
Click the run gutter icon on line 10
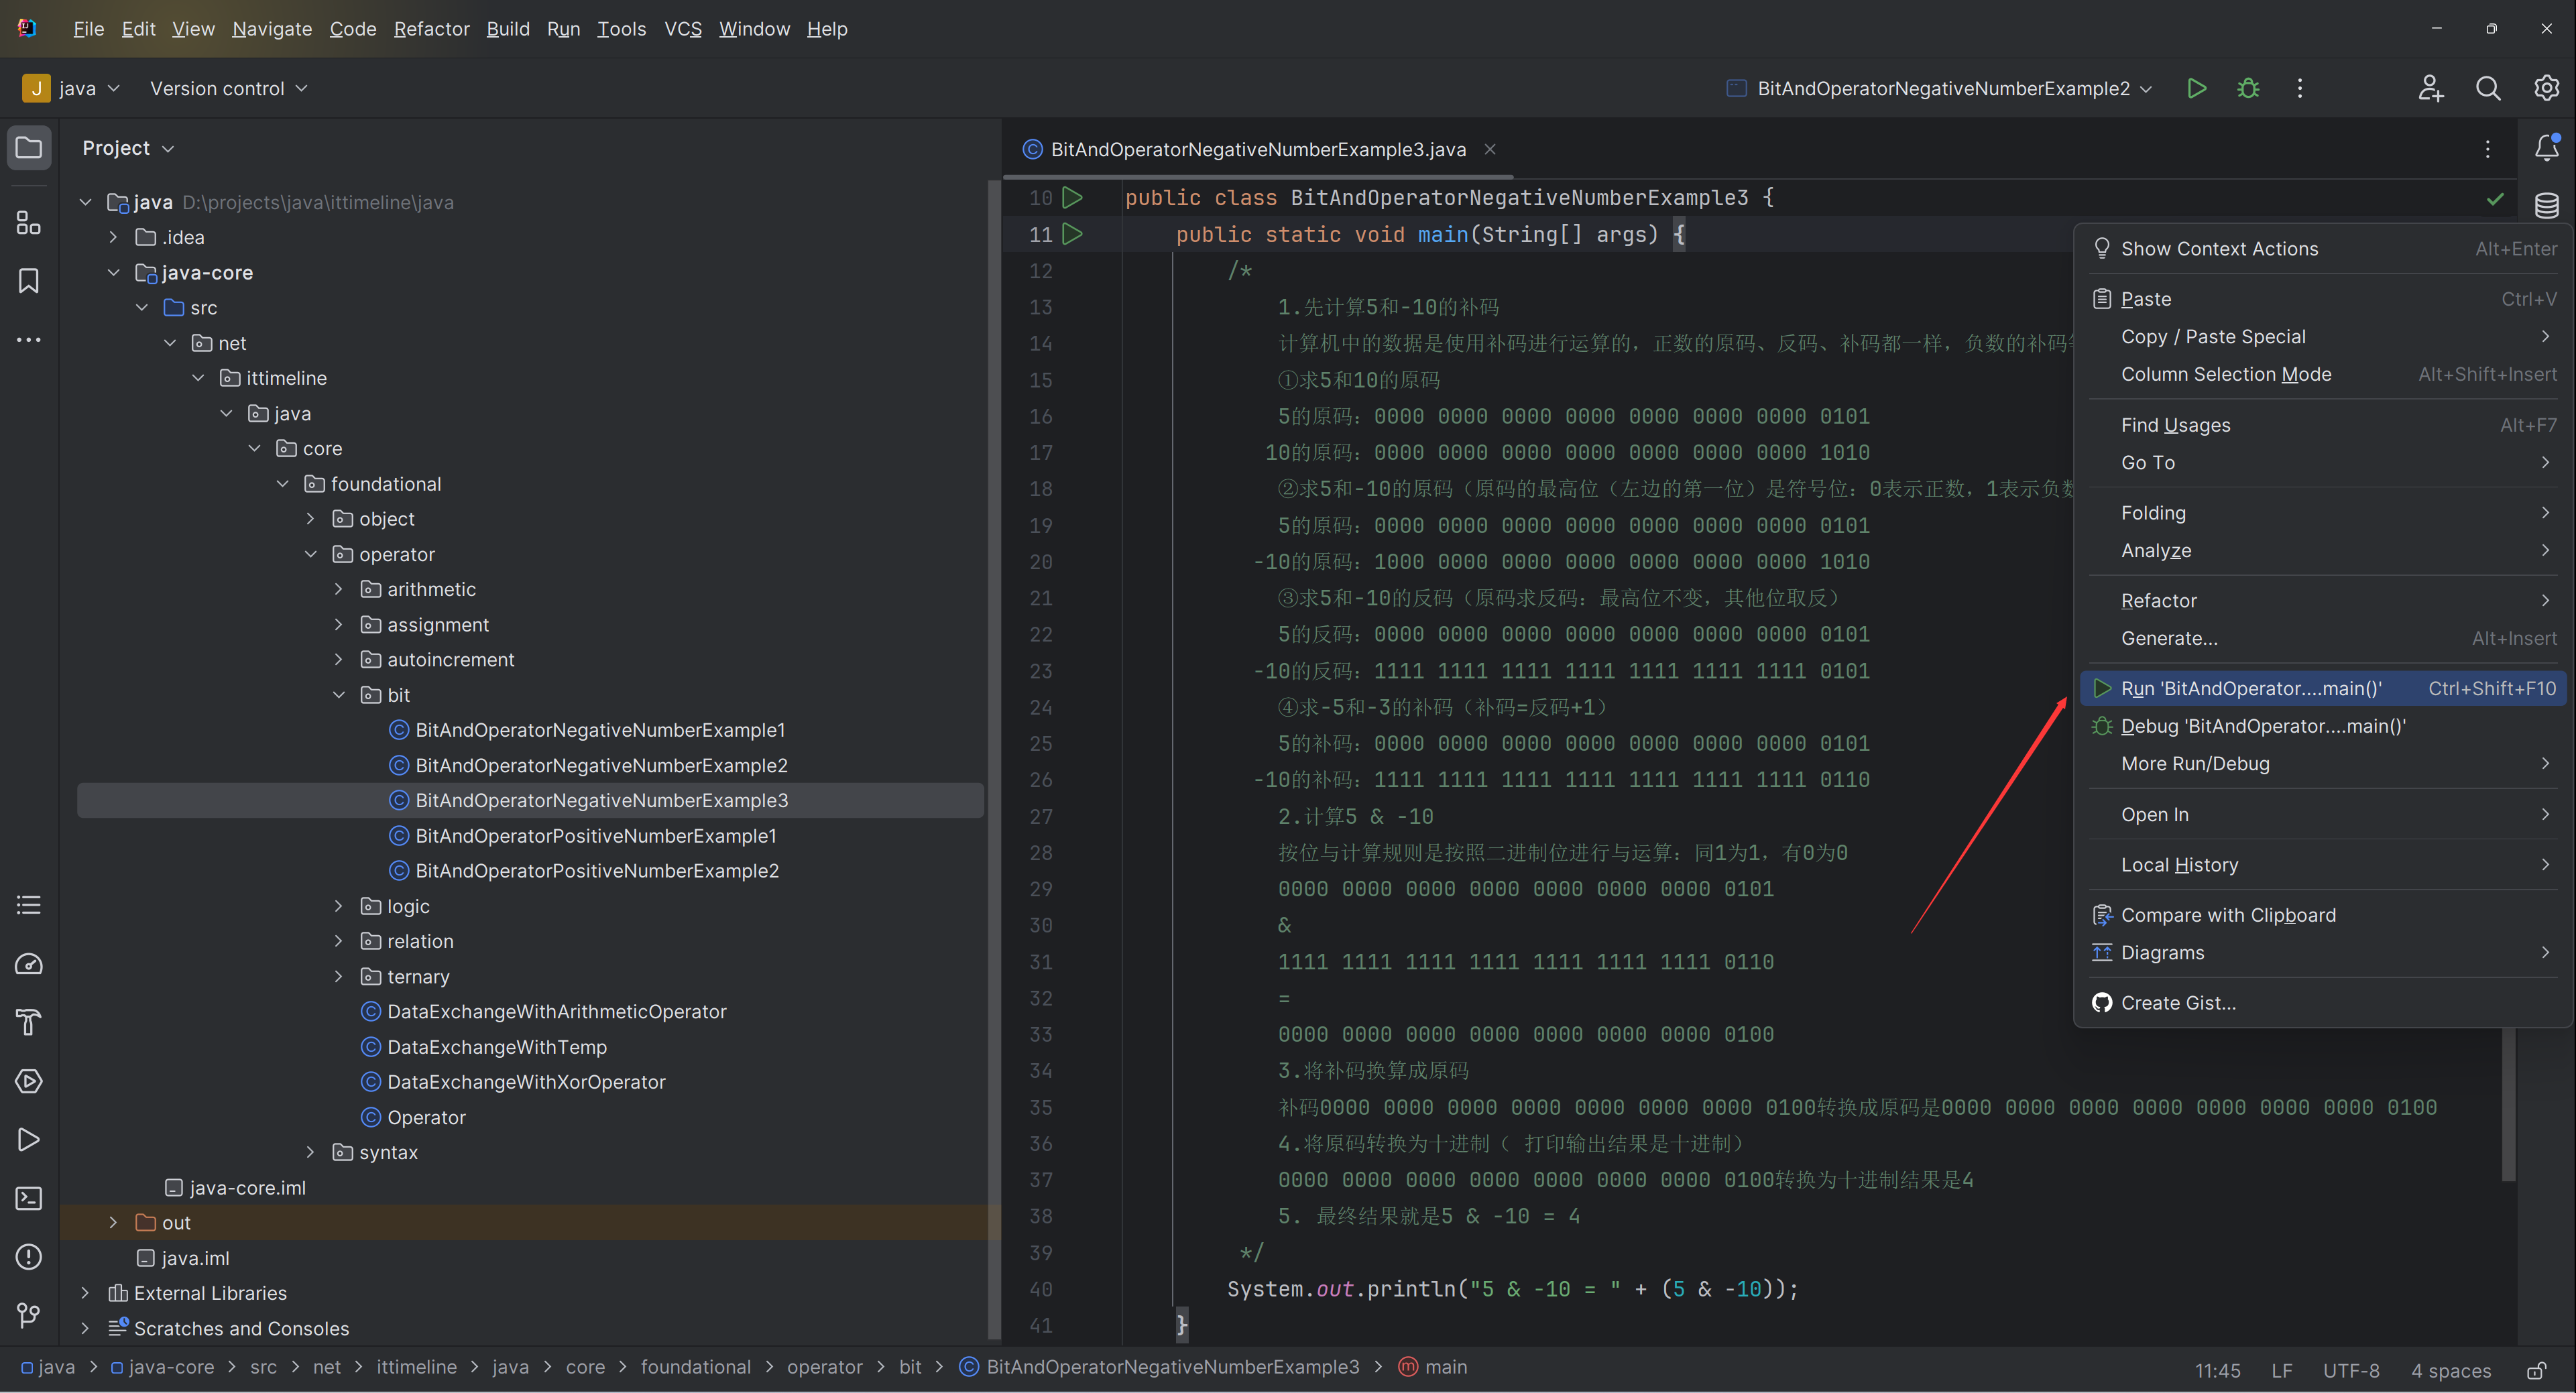point(1073,198)
